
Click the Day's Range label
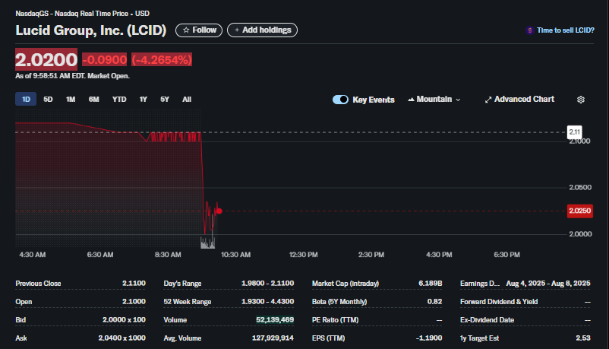(x=182, y=284)
